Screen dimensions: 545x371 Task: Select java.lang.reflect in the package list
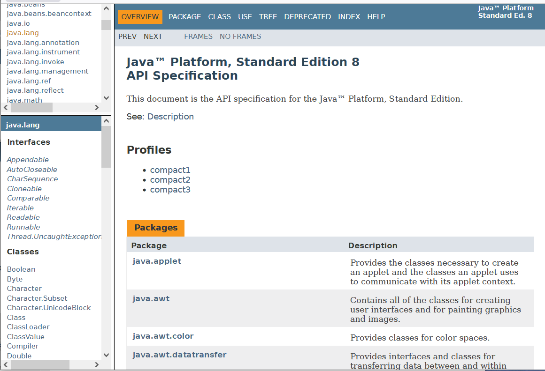tap(35, 90)
